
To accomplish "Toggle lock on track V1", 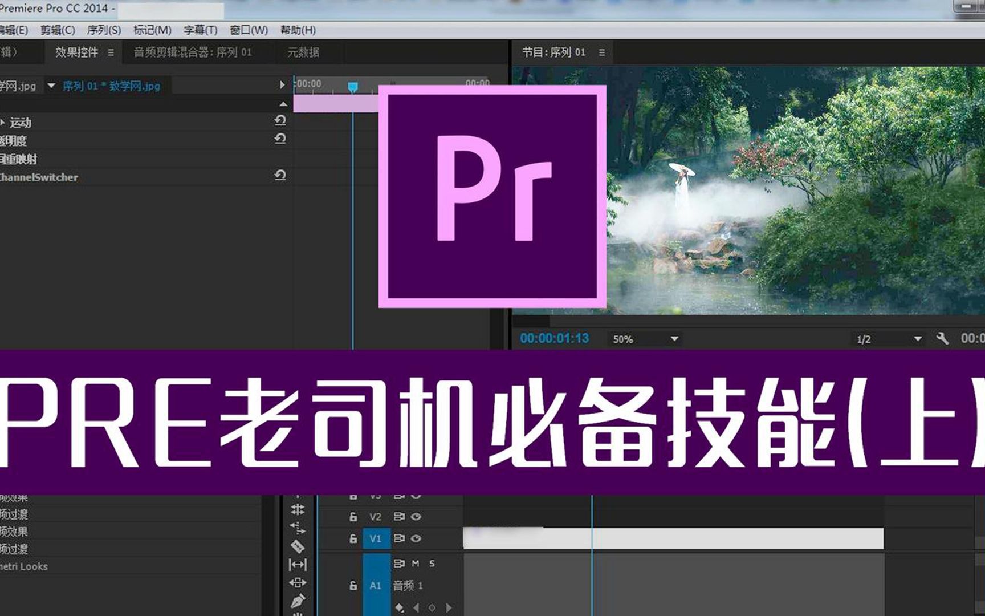I will 353,538.
